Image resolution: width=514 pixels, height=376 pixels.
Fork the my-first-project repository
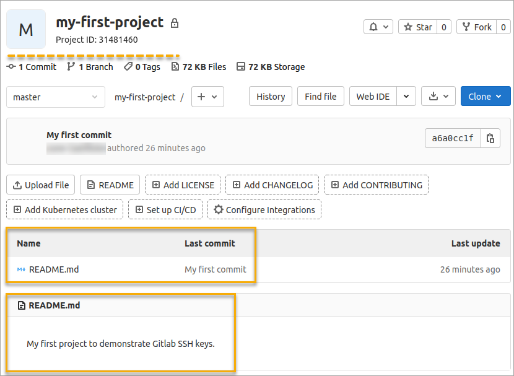coord(477,27)
